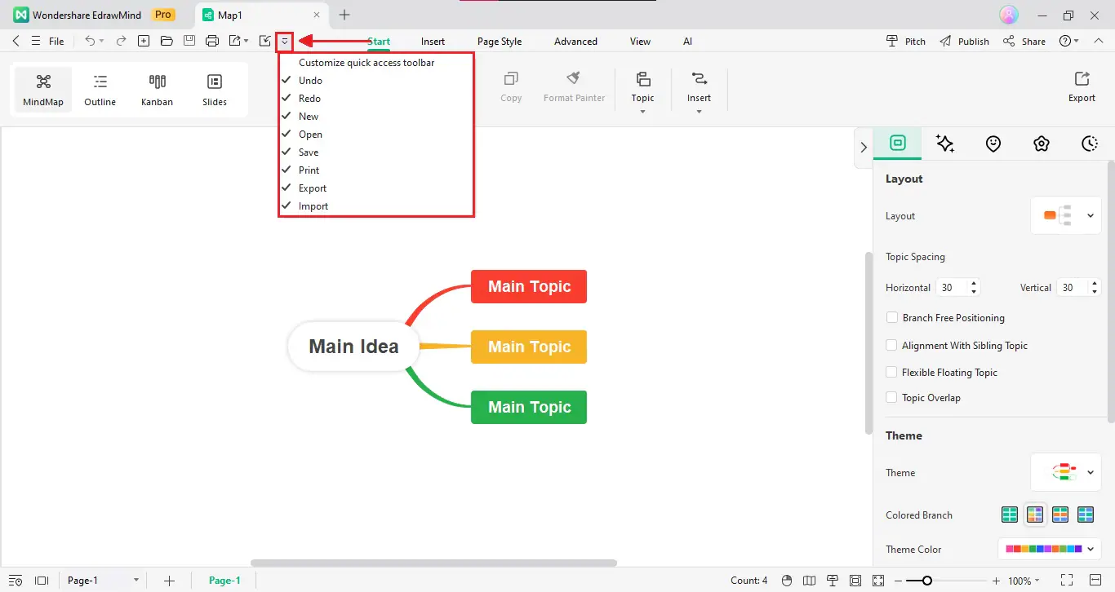Click the Import icon in quick access toolbar

coord(264,41)
